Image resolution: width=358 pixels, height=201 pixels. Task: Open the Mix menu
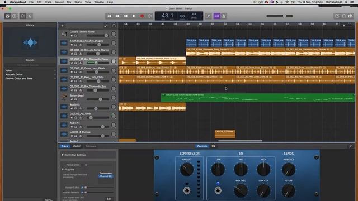click(69, 2)
